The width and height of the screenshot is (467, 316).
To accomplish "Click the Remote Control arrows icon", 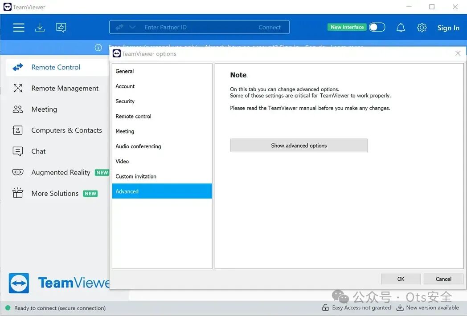I will [x=18, y=67].
